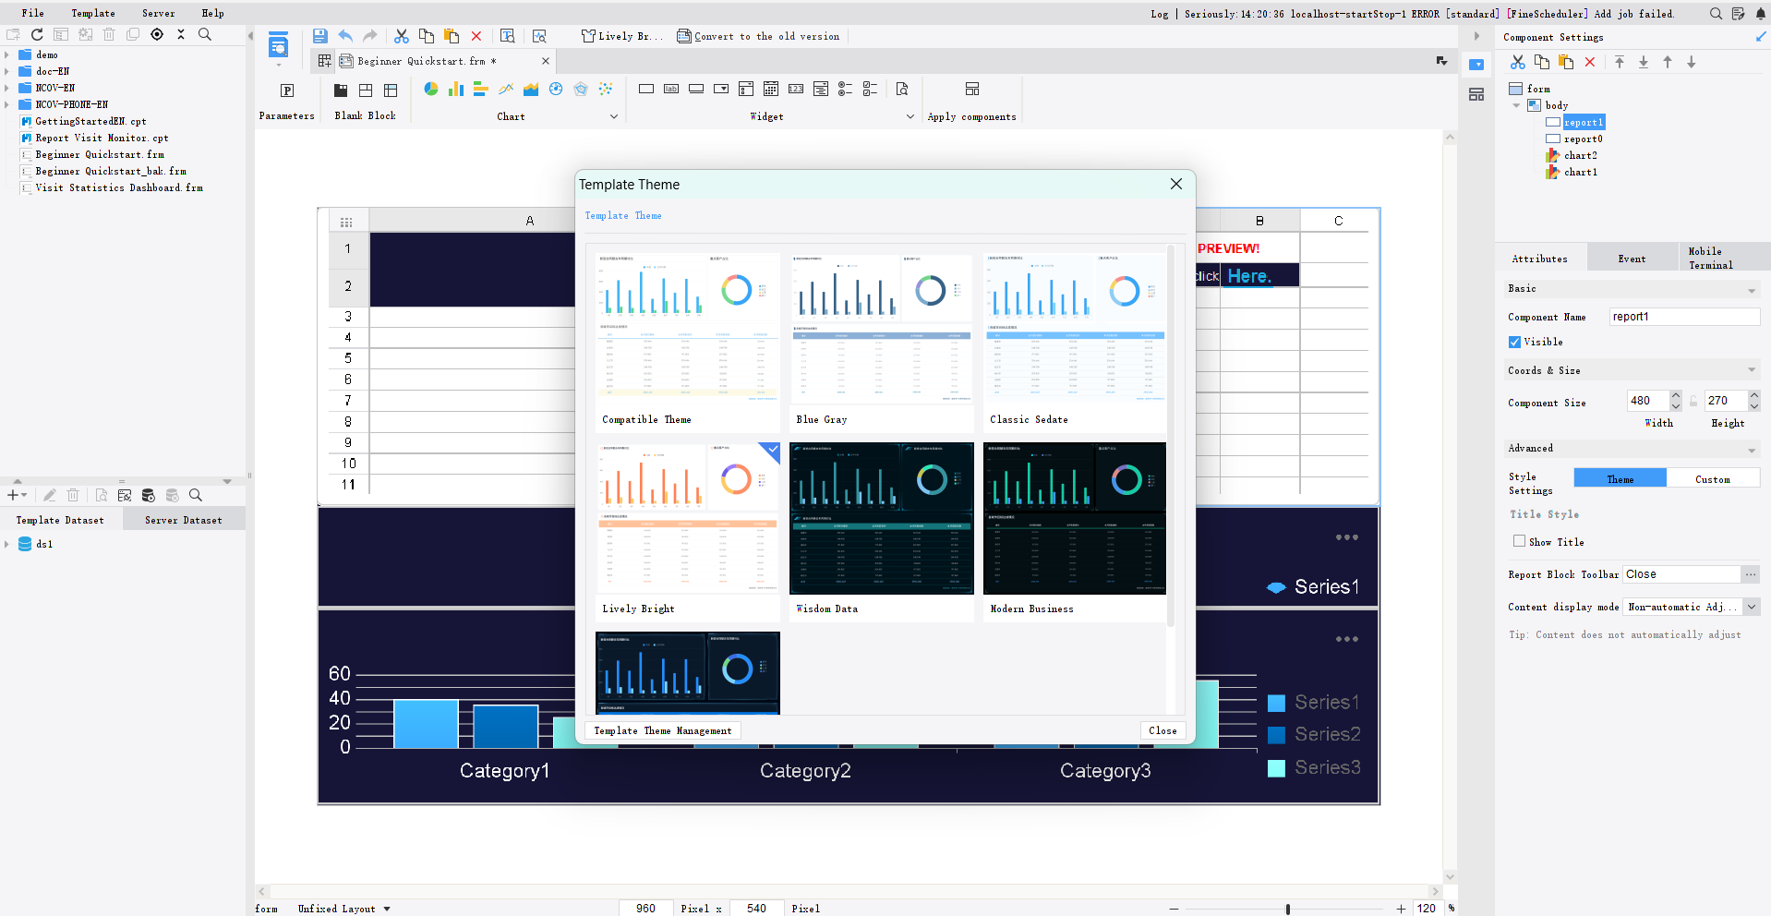The image size is (1771, 916).
Task: Toggle the Visible checkbox
Action: click(1514, 342)
